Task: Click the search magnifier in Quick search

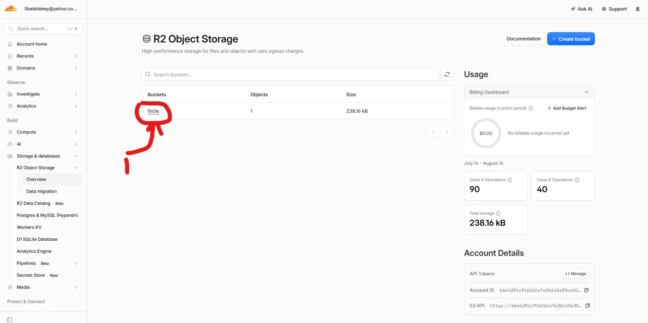Action: click(11, 29)
